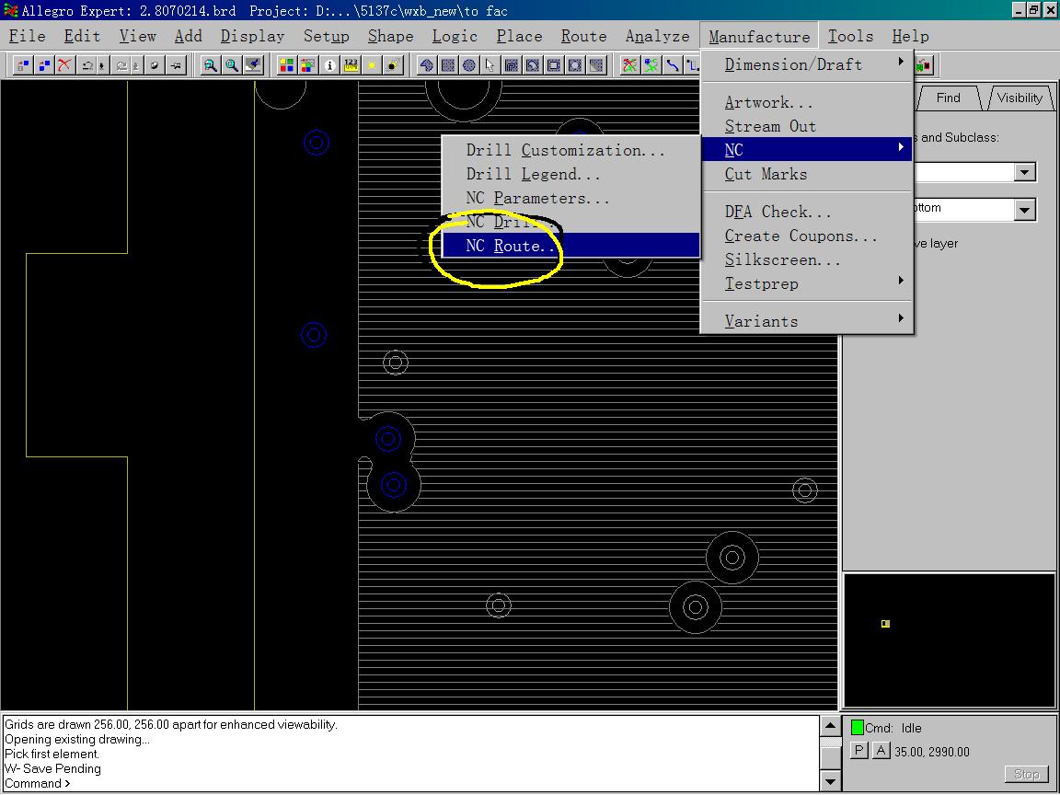Click the Rats All toolbar icon
The image size is (1060, 795).
pyautogui.click(x=651, y=65)
